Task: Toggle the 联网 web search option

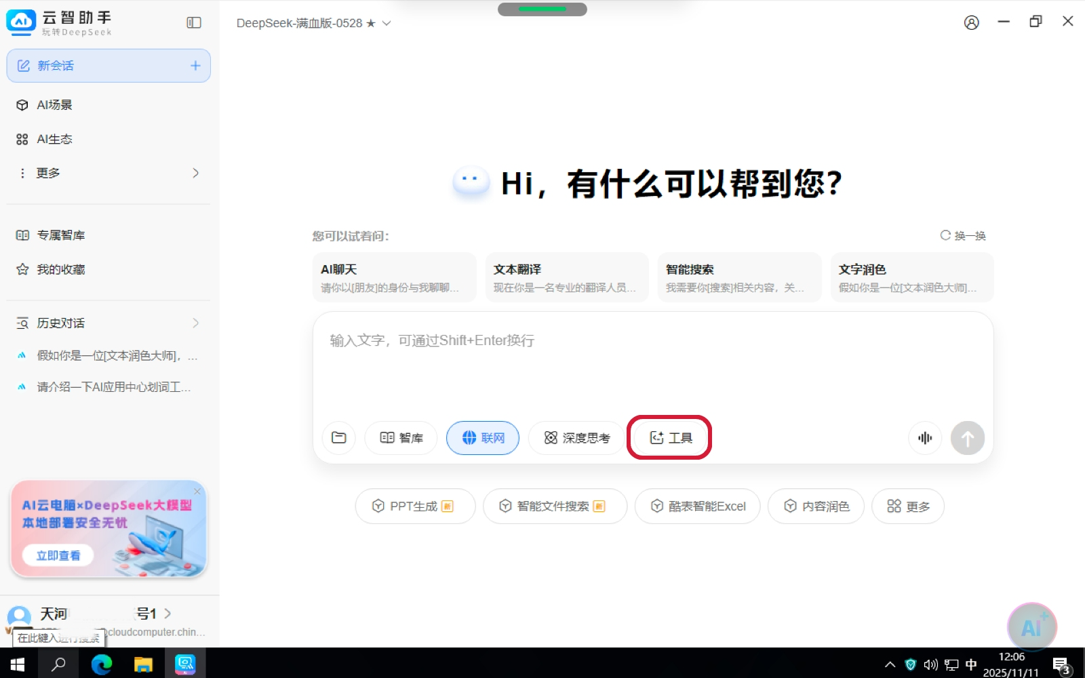Action: tap(483, 438)
